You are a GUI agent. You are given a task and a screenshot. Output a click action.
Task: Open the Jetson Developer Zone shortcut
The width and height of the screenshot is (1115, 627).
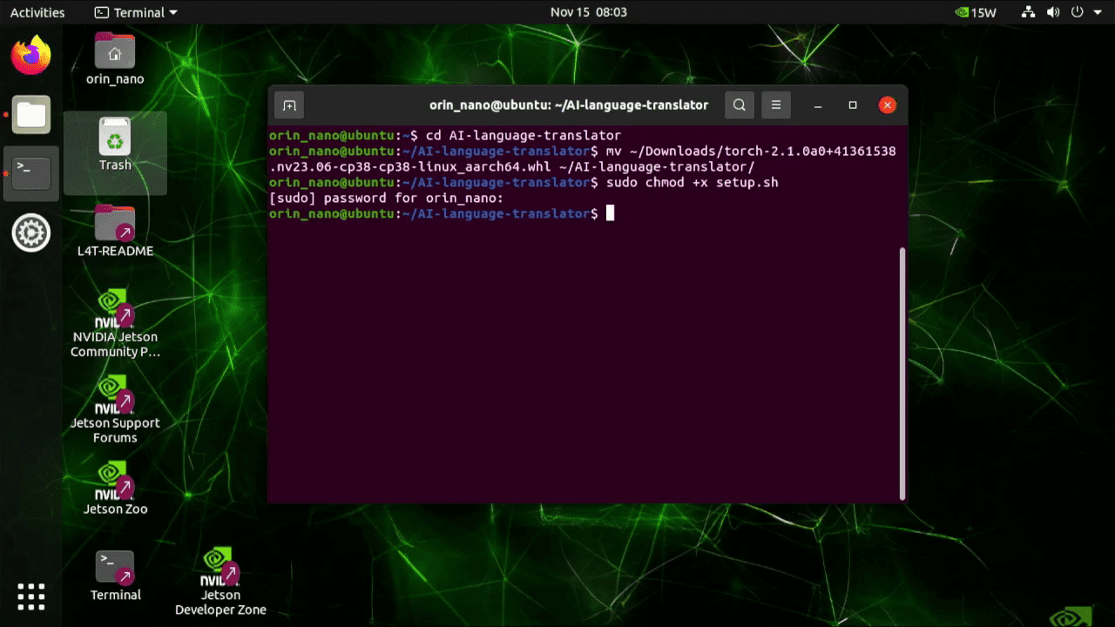(x=220, y=566)
